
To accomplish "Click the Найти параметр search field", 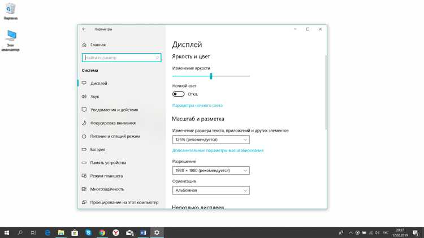I will pyautogui.click(x=122, y=58).
